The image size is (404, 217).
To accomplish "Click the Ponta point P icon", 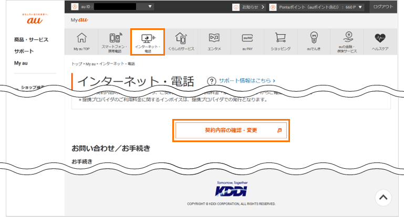I will coord(273,7).
